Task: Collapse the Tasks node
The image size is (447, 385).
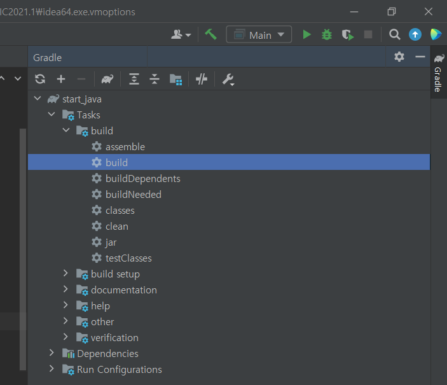Action: (x=52, y=114)
